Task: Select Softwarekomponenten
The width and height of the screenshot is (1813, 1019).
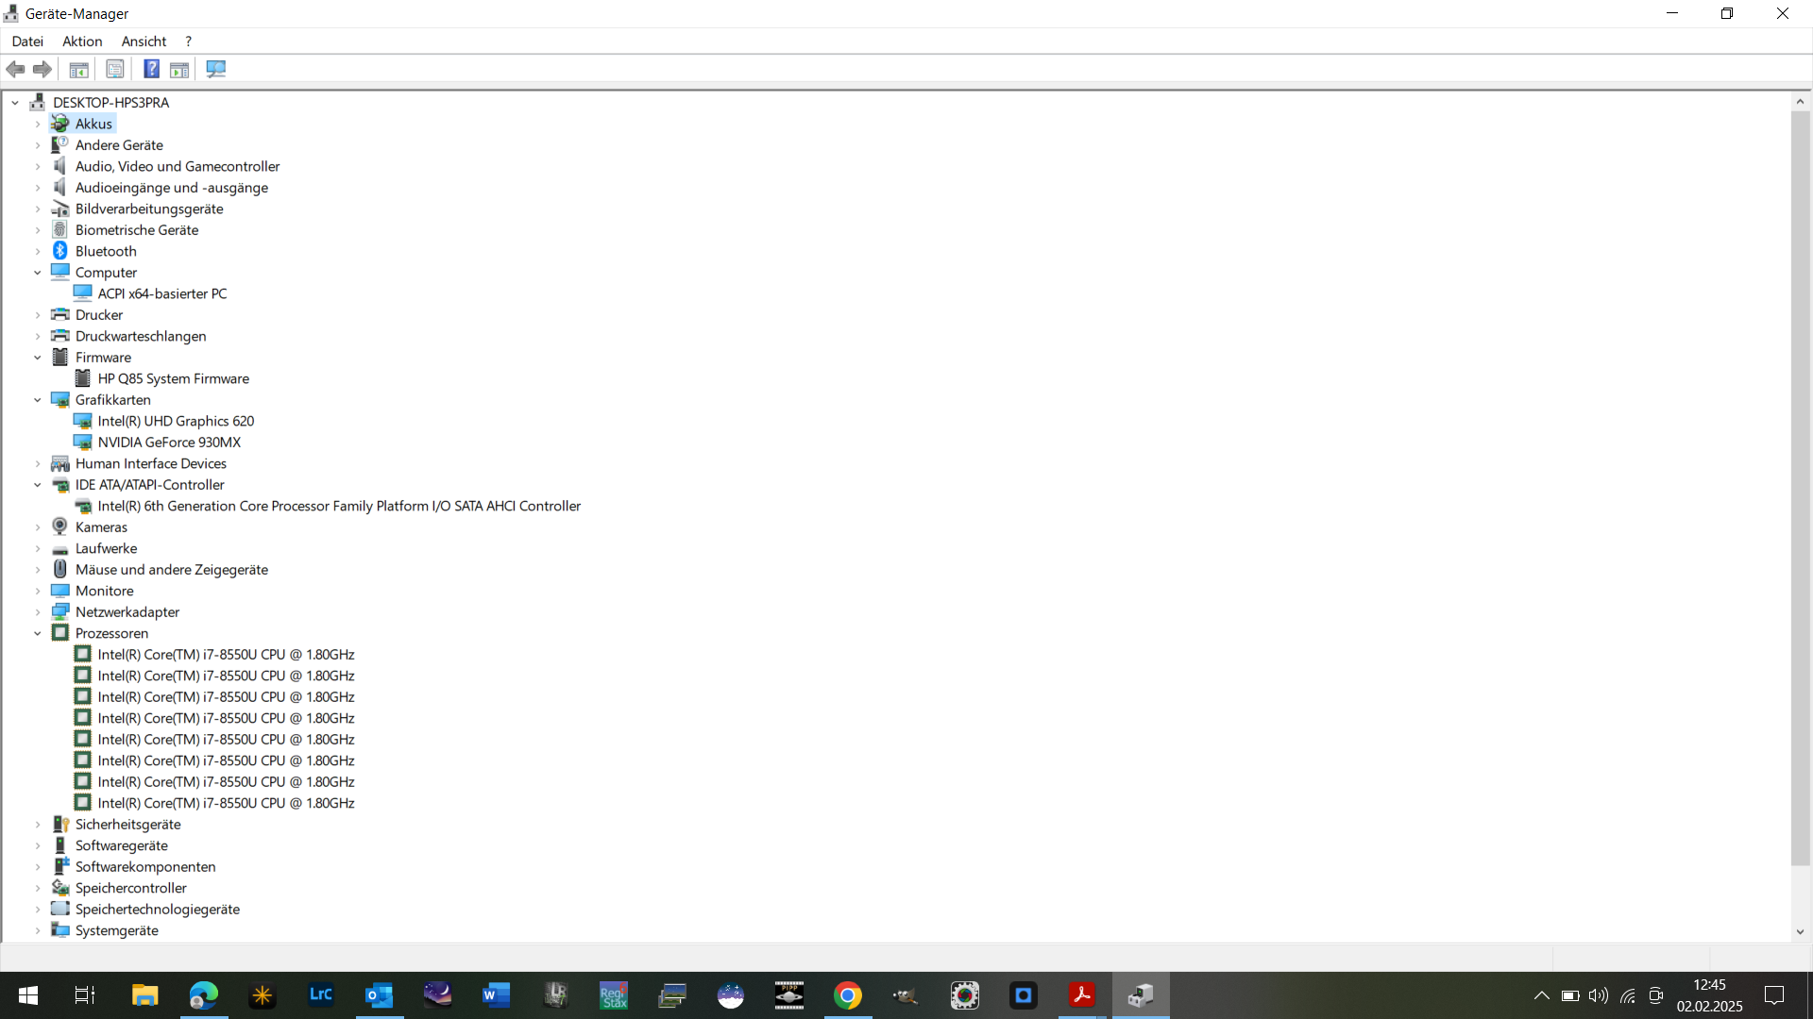Action: (x=145, y=866)
